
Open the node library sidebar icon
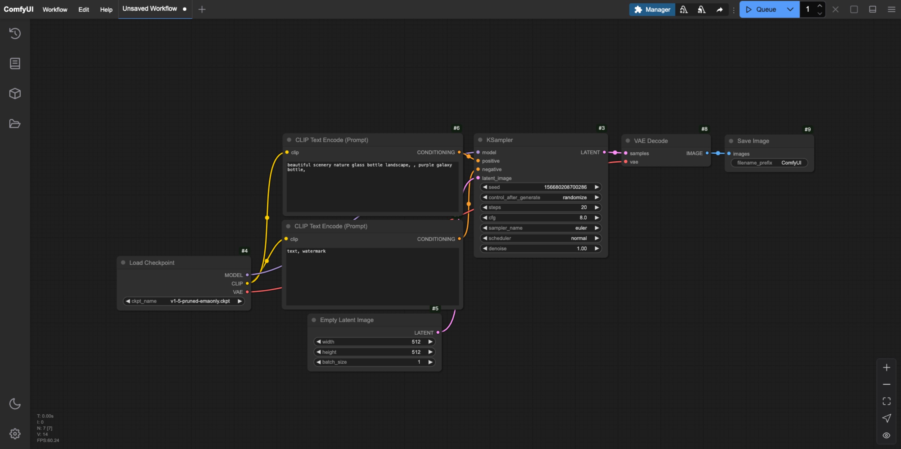[15, 63]
